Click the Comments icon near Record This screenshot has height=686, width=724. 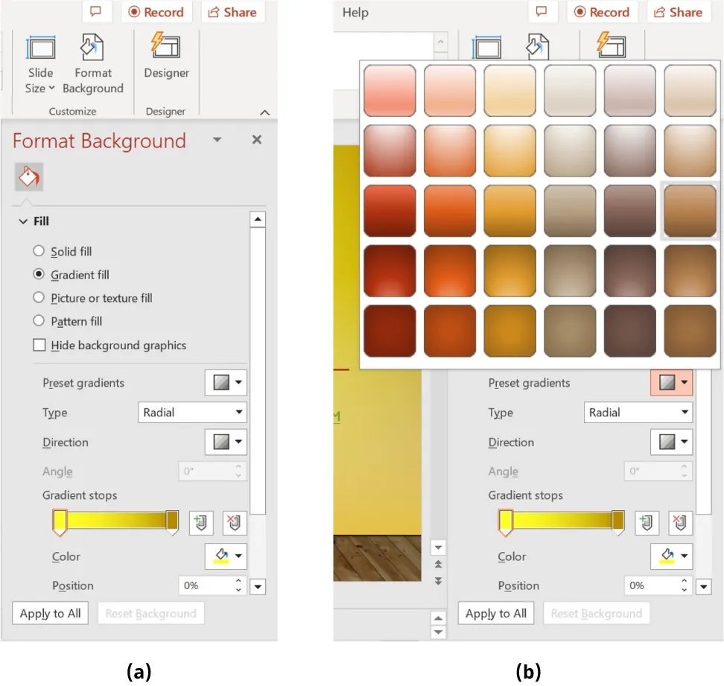coord(95,12)
